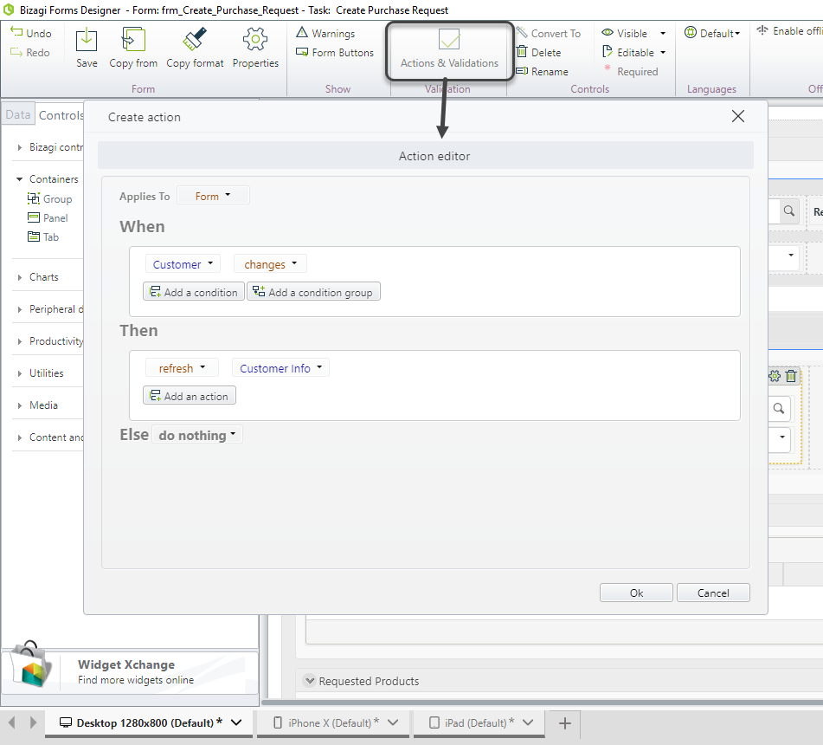Click the Undo icon in the ribbon
The width and height of the screenshot is (823, 745).
[16, 33]
